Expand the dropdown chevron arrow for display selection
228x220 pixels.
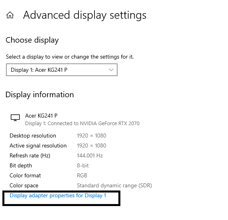tap(111, 70)
